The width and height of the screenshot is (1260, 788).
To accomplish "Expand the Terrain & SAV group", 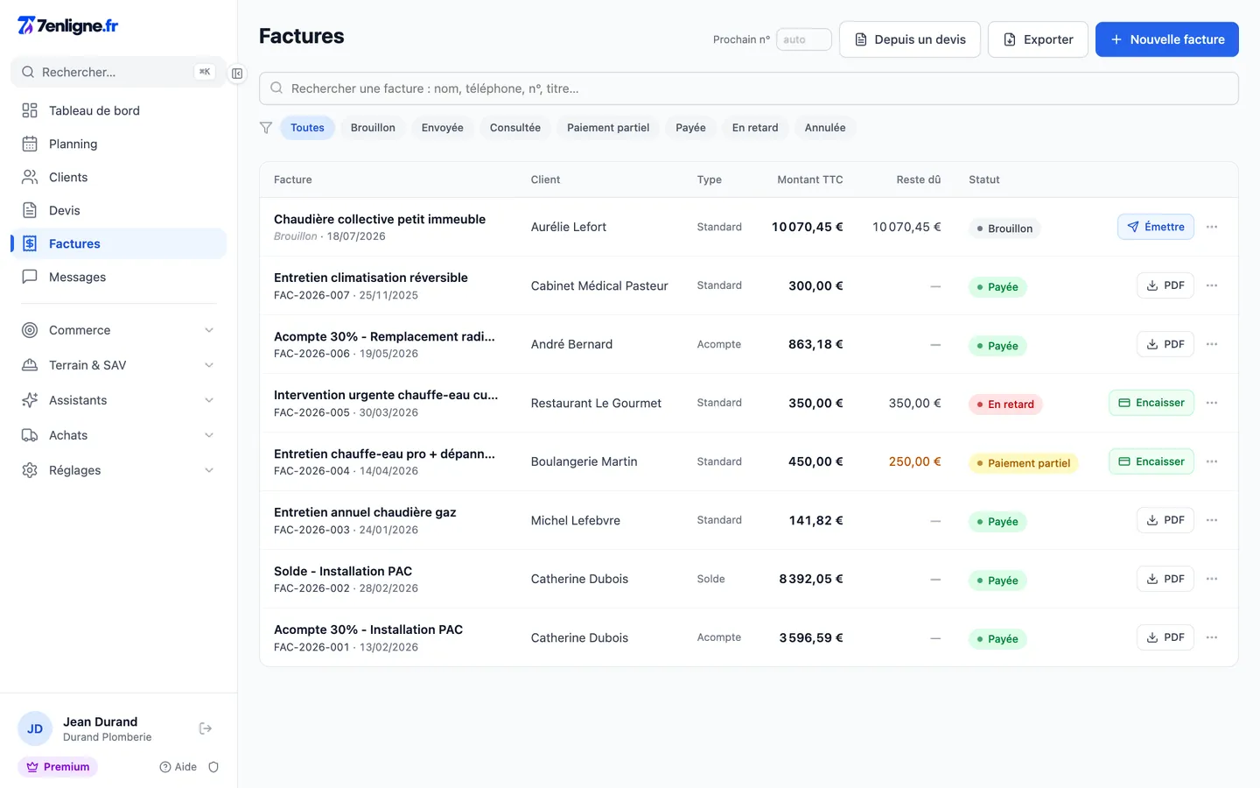I will tap(118, 365).
